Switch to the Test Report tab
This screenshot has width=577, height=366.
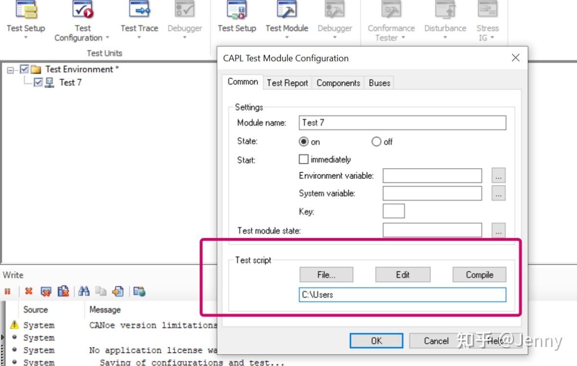(x=287, y=83)
